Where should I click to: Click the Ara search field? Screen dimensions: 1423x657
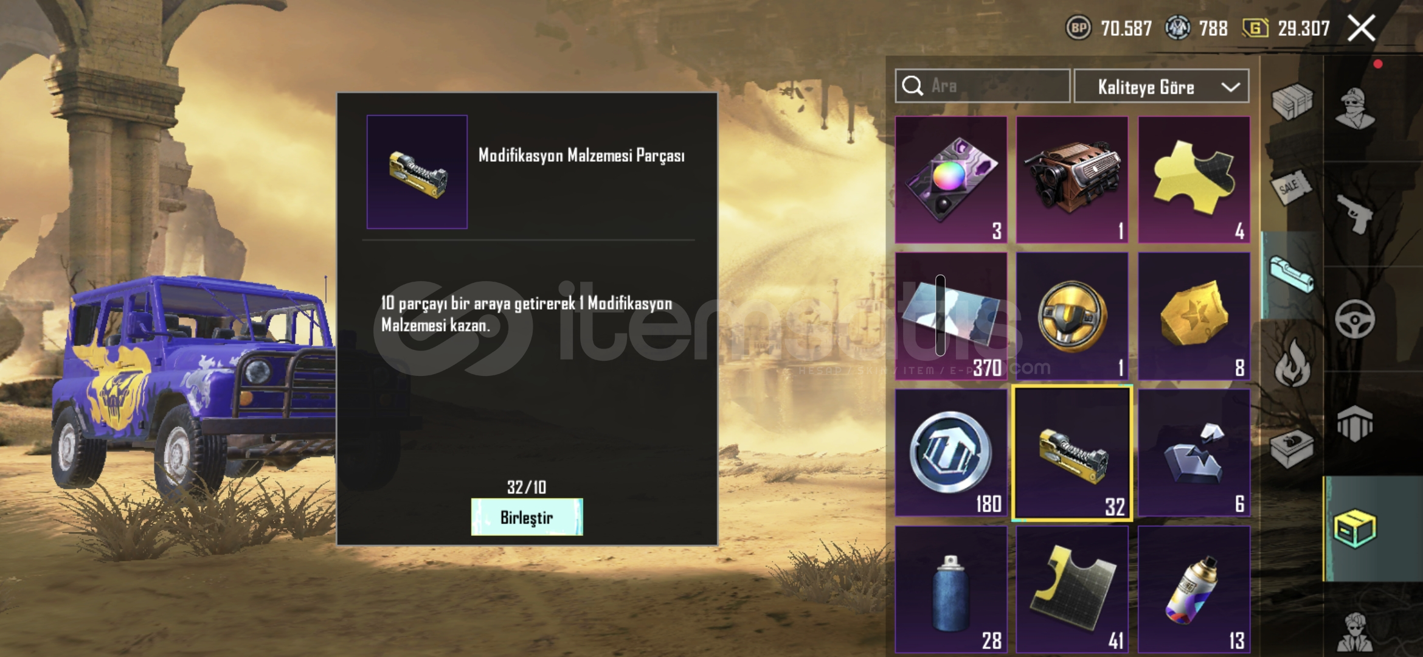(x=982, y=86)
